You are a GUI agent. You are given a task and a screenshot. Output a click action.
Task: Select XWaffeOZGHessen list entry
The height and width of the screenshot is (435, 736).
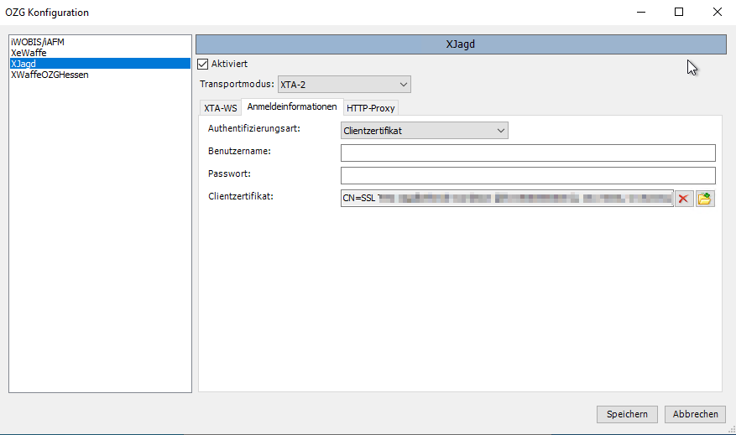click(50, 75)
